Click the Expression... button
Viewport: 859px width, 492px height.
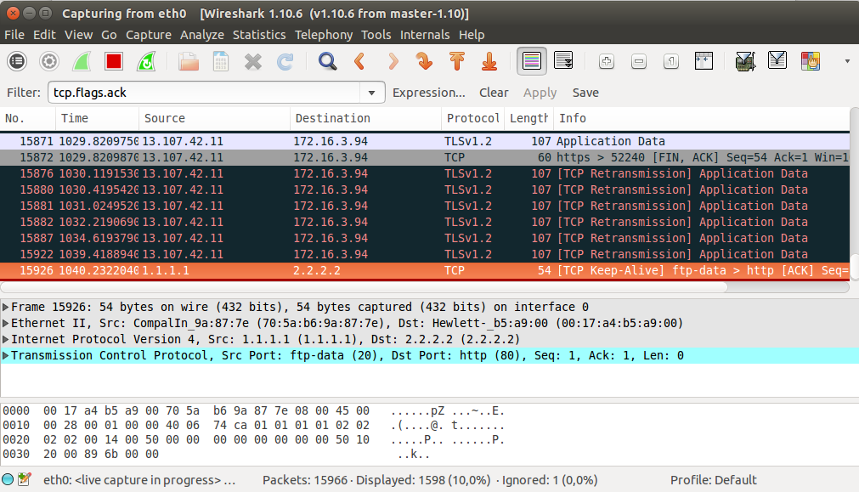click(428, 93)
